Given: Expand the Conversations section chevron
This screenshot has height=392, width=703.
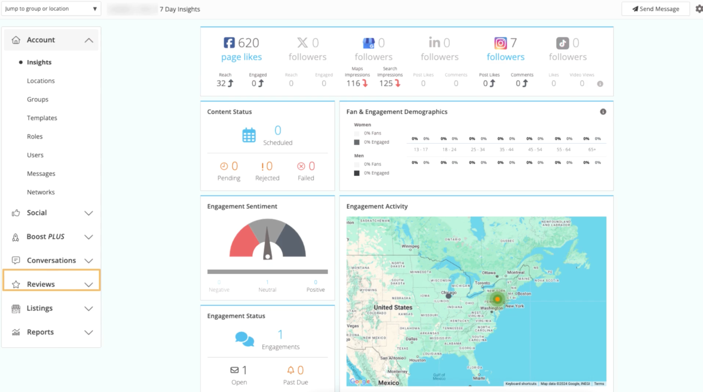Looking at the screenshot, I should (x=89, y=261).
